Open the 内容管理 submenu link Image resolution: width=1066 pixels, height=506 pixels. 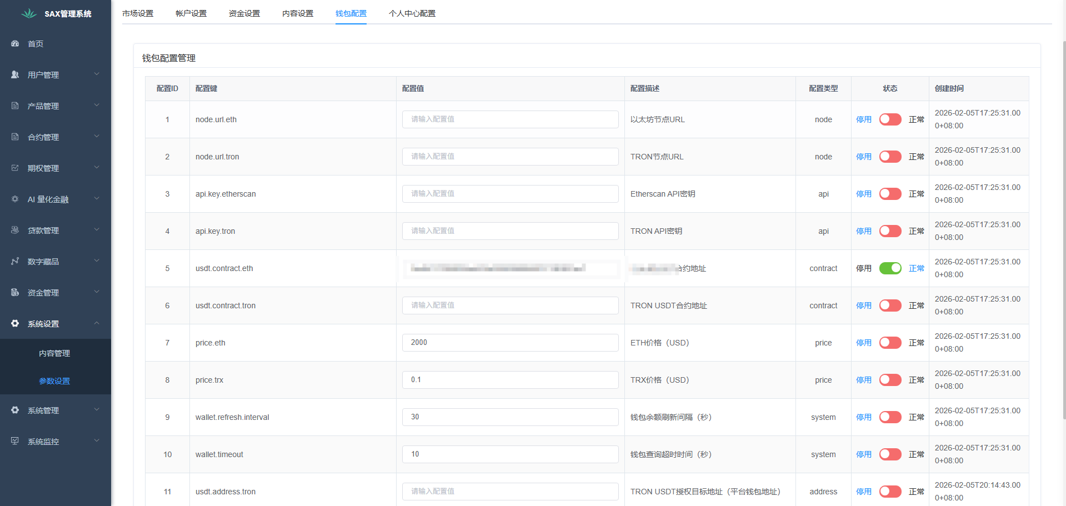pyautogui.click(x=54, y=353)
